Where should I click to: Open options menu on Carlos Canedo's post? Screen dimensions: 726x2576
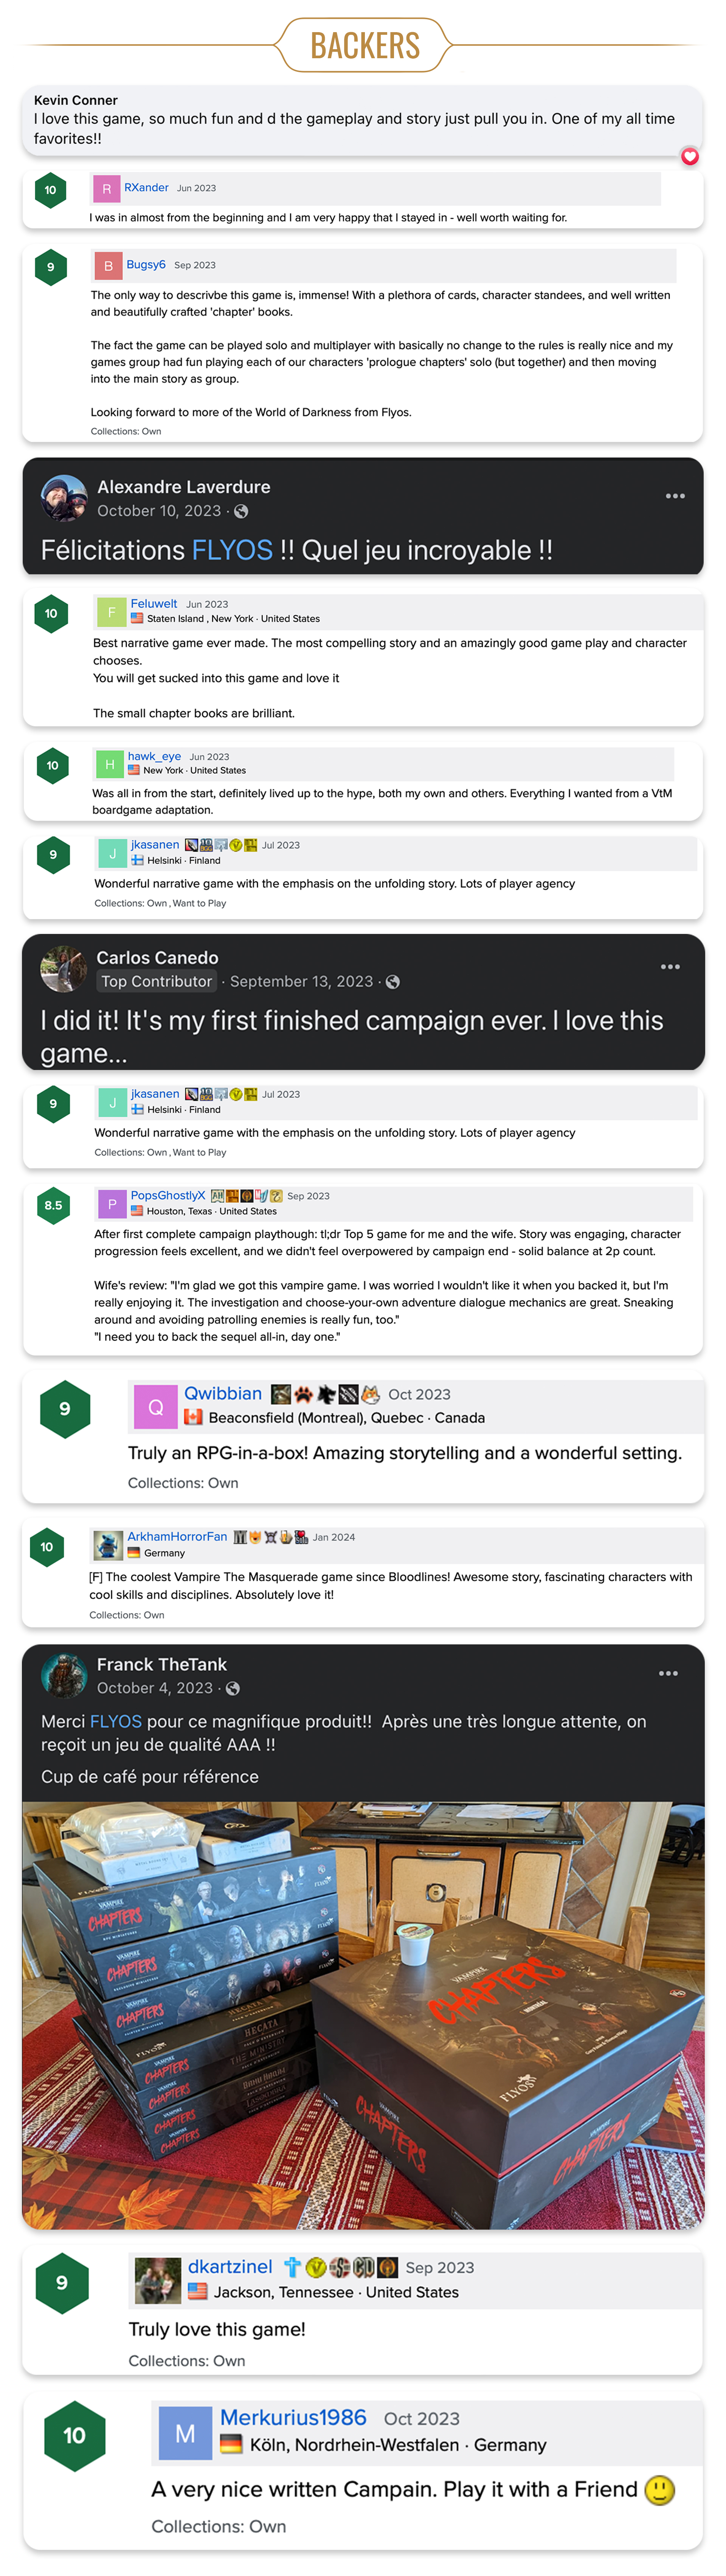click(x=670, y=967)
